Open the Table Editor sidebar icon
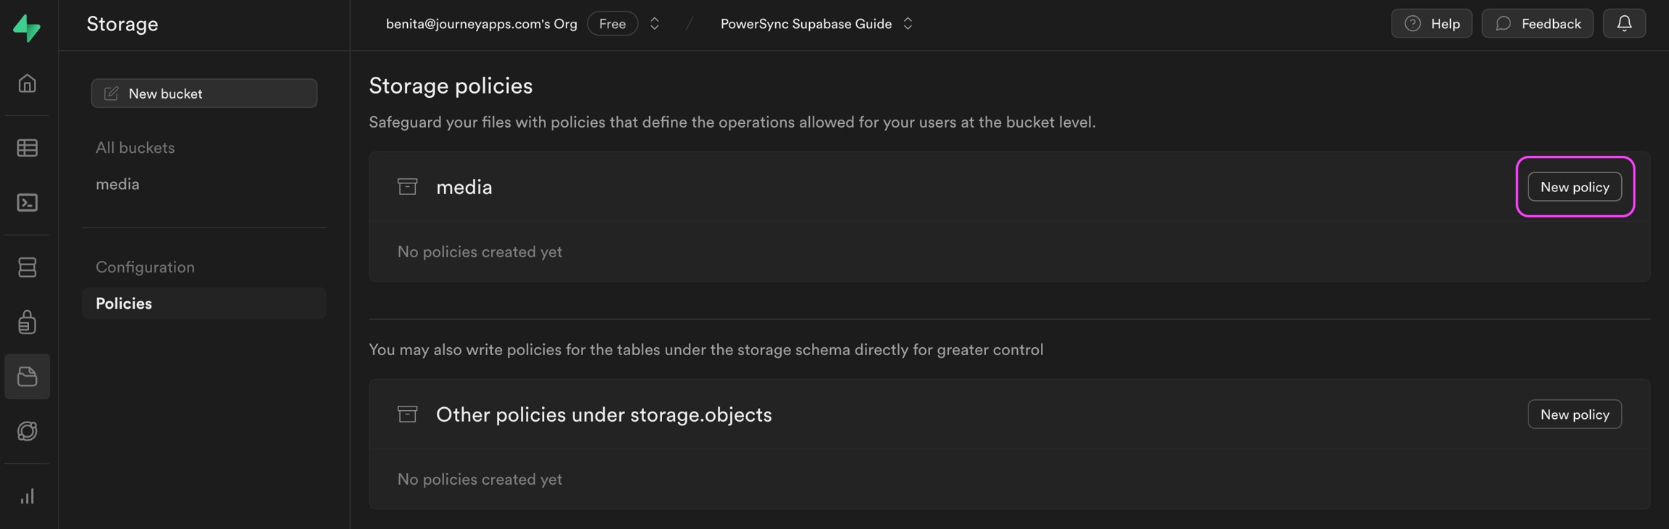The height and width of the screenshot is (529, 1669). pos(27,148)
